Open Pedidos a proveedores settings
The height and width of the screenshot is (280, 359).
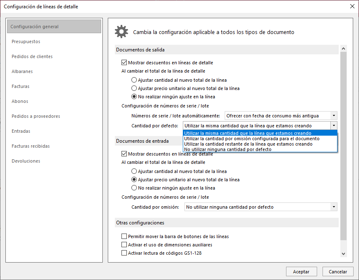[x=36, y=116]
